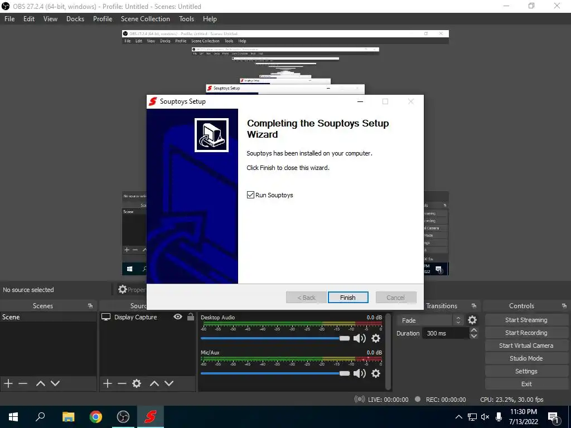The width and height of the screenshot is (571, 428).
Task: Open Mic/Aux gear settings
Action: point(376,373)
